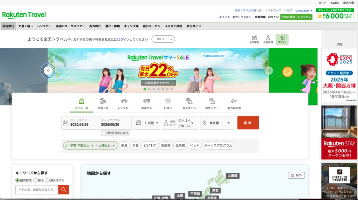358x200 pixels.
Task: Click 予約の確認・キャンセル green button
Action: click(296, 17)
